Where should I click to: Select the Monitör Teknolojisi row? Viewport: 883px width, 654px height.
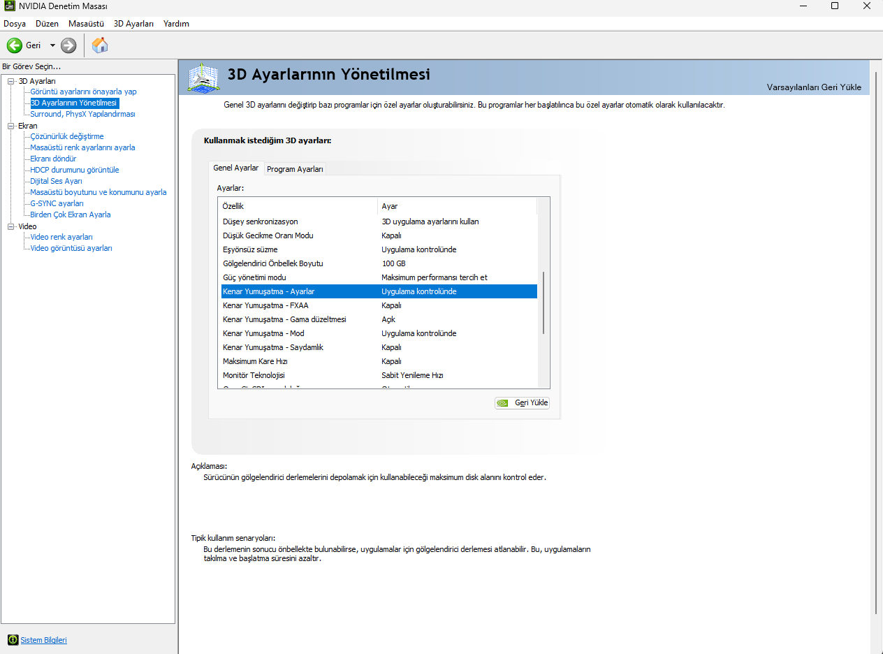click(x=379, y=375)
